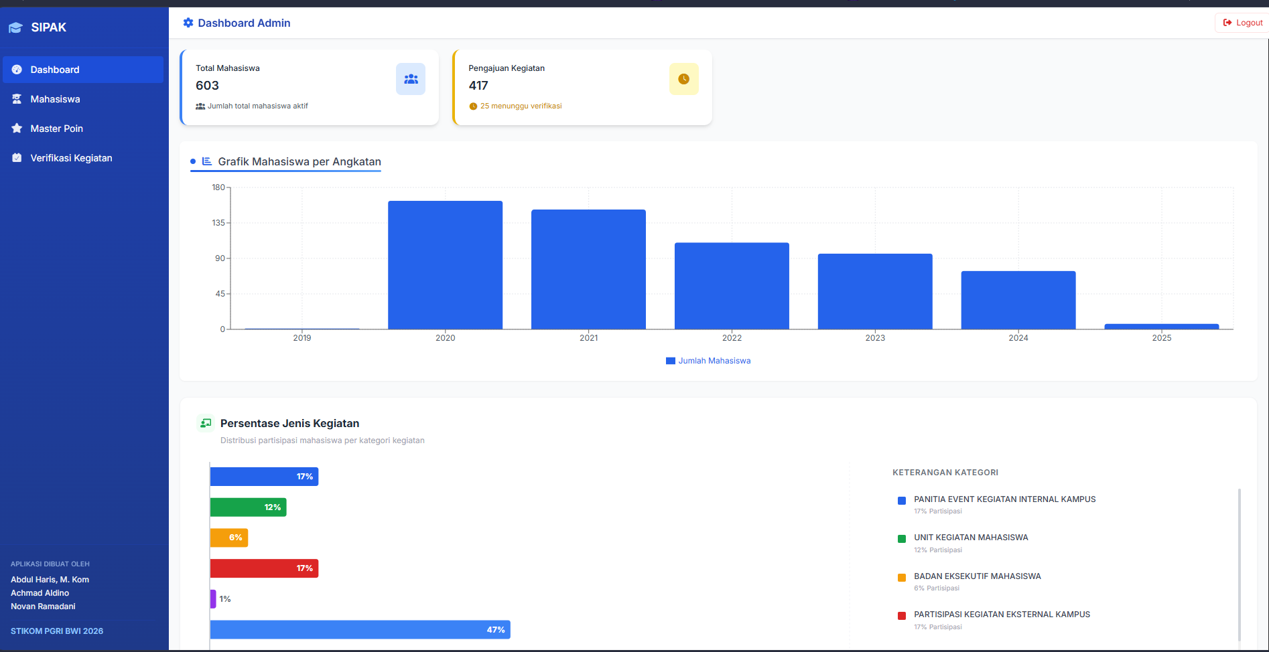1269x652 pixels.
Task: Click the icon beside Persentase Jenis Kegiatan
Action: coord(206,423)
